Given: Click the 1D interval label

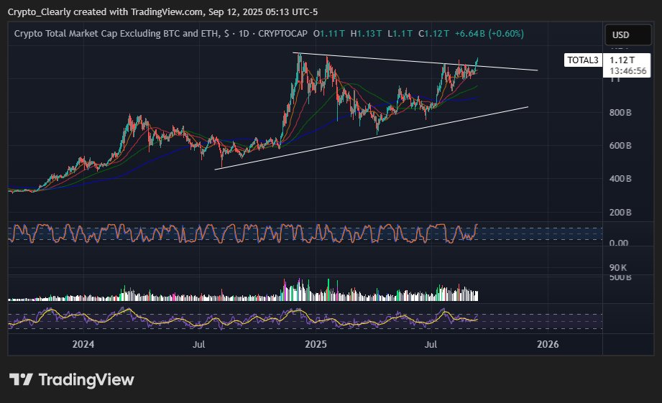Looking at the screenshot, I should click(x=244, y=33).
